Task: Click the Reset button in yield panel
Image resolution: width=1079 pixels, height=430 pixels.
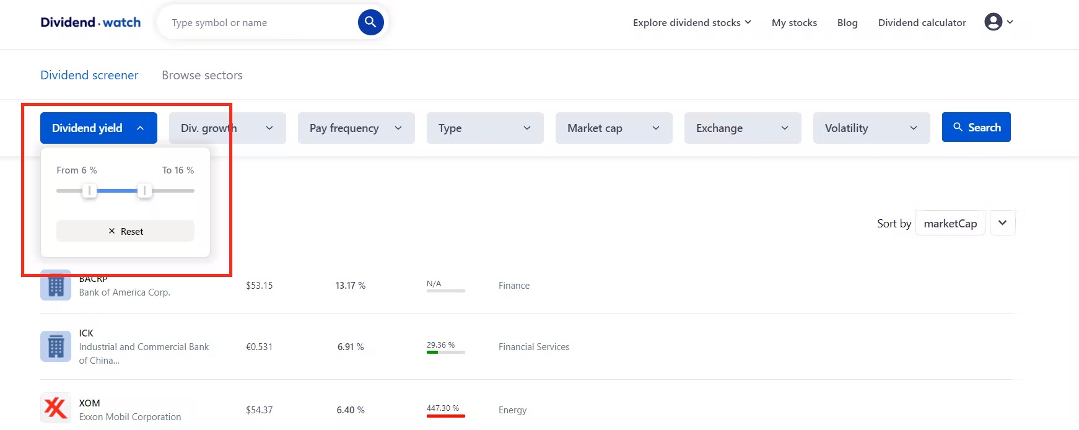Action: tap(125, 231)
